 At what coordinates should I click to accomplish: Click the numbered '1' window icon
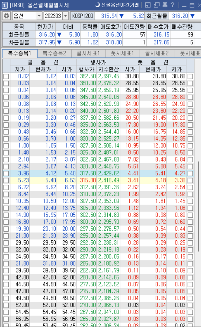tap(4, 5)
